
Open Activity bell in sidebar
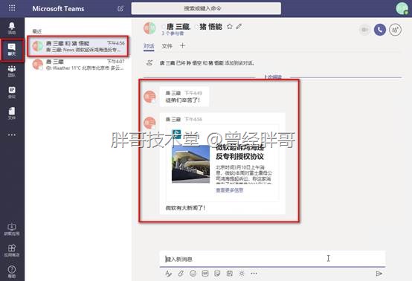click(x=12, y=28)
